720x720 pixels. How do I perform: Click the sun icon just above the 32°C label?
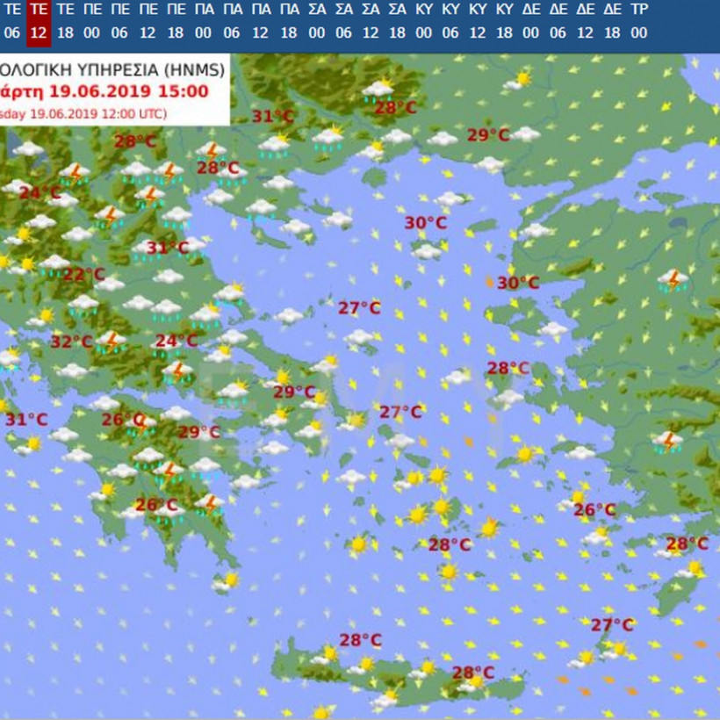pos(44,315)
